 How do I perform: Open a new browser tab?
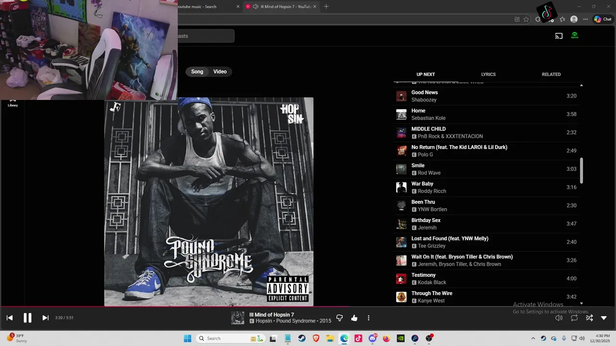(x=326, y=7)
